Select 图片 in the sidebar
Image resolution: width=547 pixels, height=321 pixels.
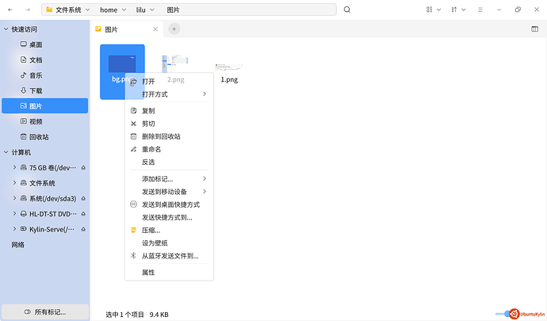tap(44, 105)
